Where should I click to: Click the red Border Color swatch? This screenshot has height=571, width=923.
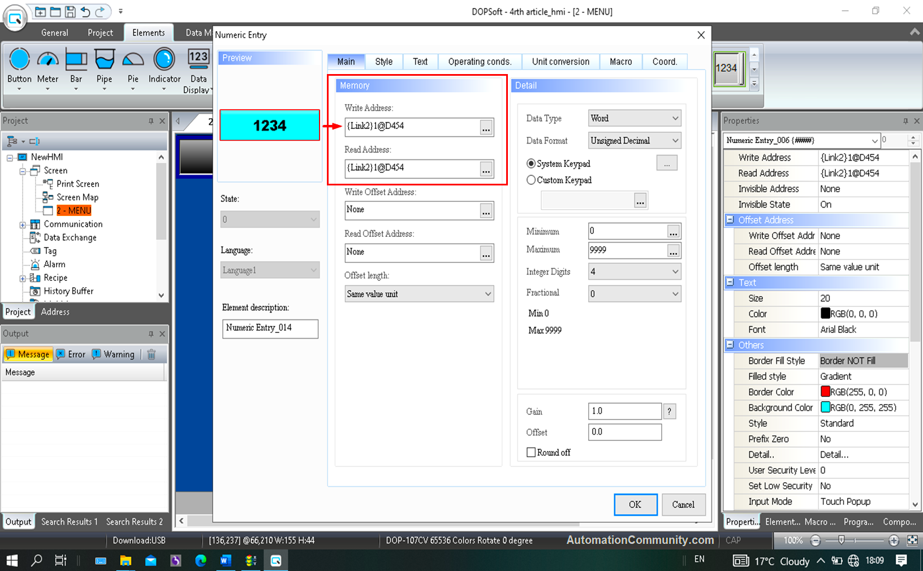pos(825,391)
